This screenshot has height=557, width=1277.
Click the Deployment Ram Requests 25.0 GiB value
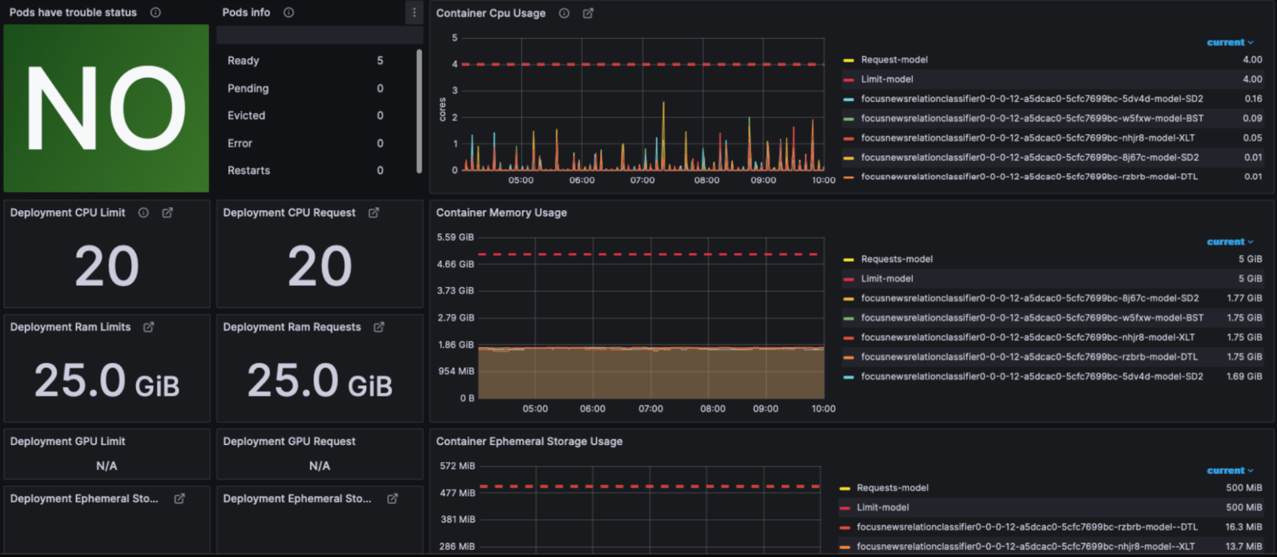click(x=319, y=381)
